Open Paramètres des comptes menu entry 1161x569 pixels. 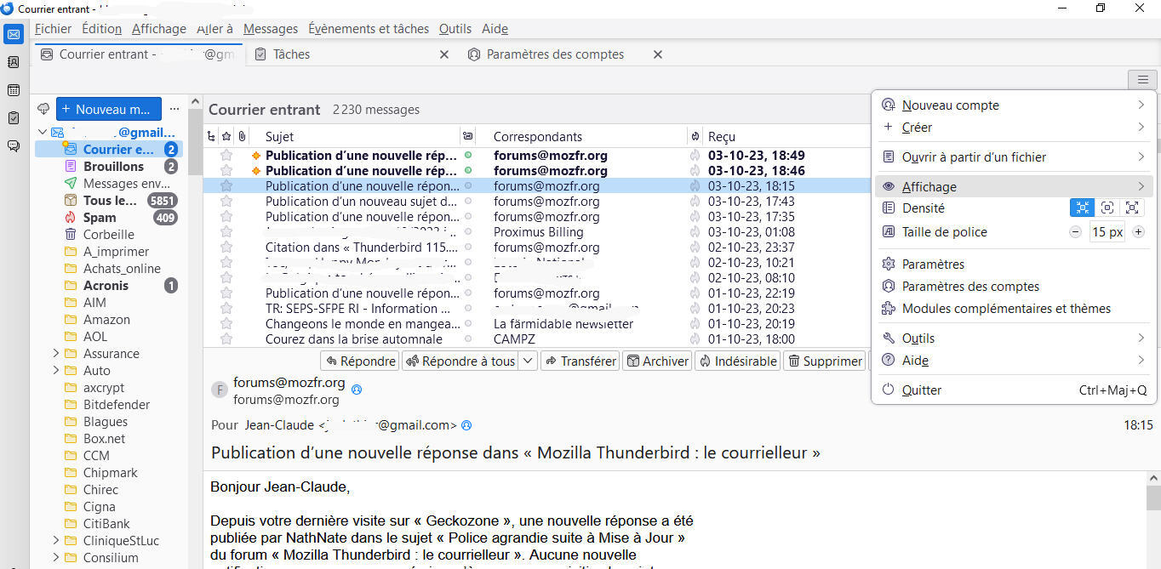(1014, 287)
